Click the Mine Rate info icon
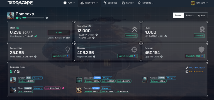The height and width of the screenshot is (100, 214). tap(35, 57)
